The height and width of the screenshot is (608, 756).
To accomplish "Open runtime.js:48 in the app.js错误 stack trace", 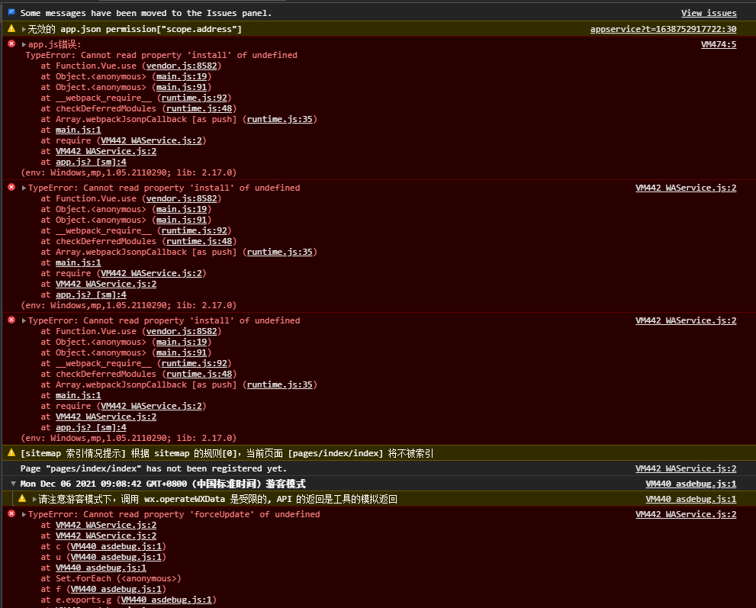I will (x=199, y=108).
